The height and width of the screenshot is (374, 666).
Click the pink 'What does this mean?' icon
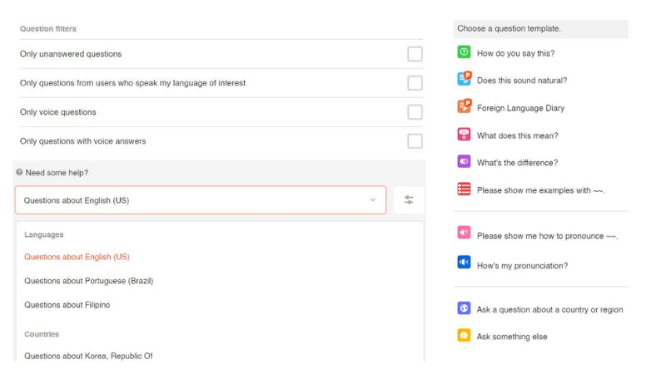464,135
